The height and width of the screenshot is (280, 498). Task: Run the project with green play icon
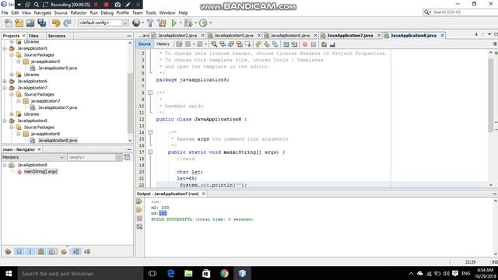[x=174, y=23]
